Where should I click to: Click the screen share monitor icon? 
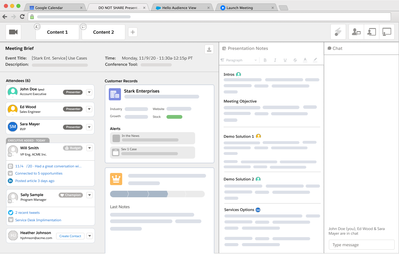coord(387,32)
